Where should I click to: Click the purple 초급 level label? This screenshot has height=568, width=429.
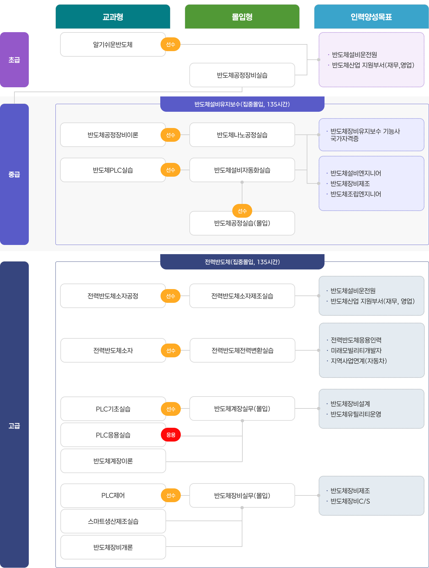tap(14, 60)
